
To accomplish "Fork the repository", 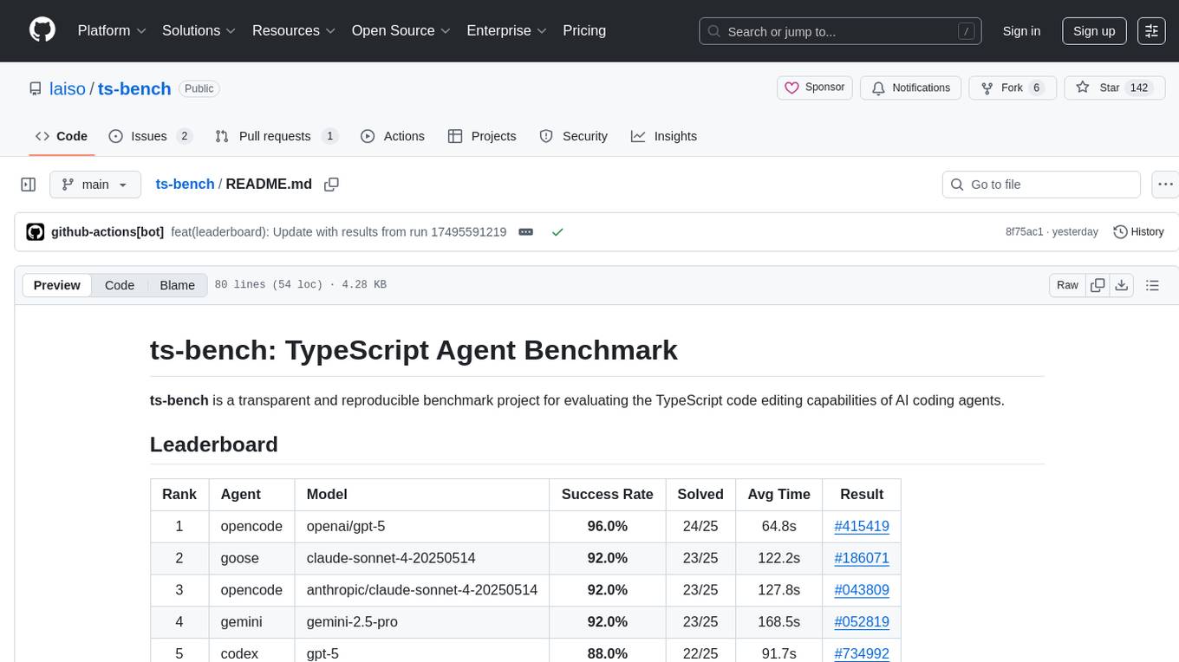I will coord(1012,88).
